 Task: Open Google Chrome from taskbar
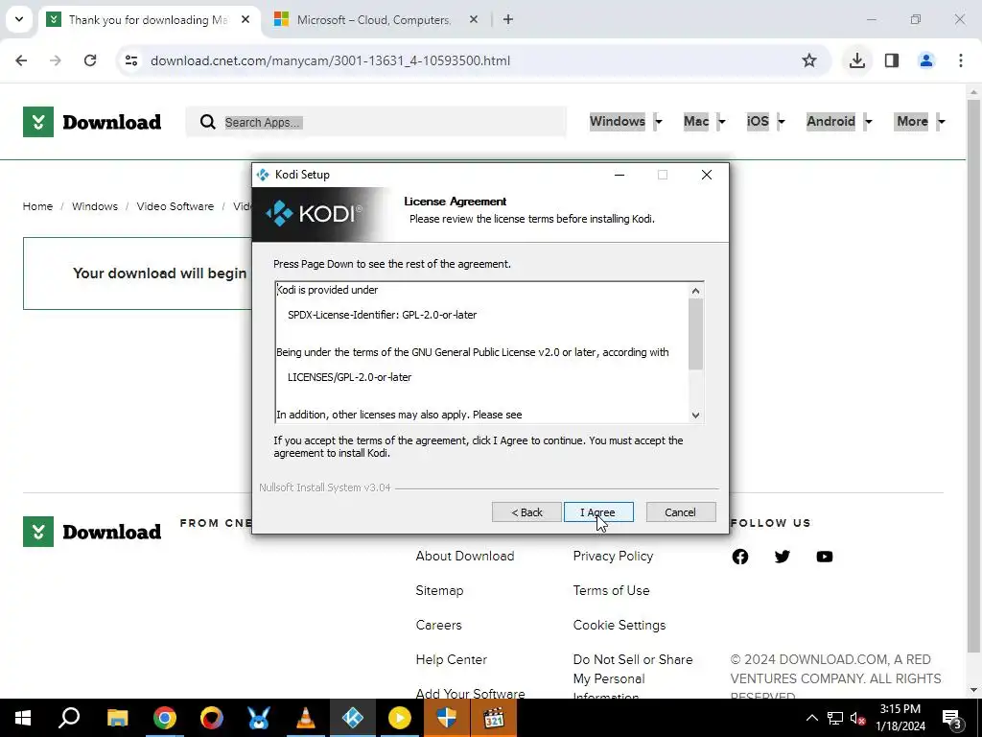(x=164, y=718)
